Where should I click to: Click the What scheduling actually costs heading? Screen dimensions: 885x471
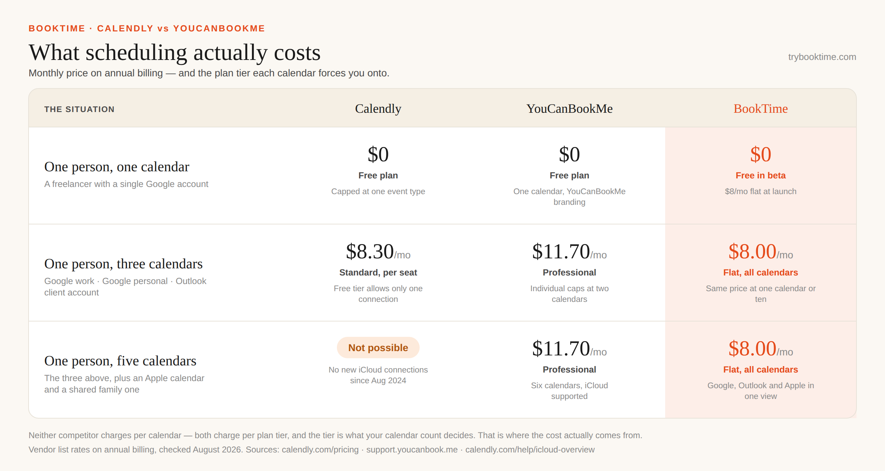click(x=175, y=52)
